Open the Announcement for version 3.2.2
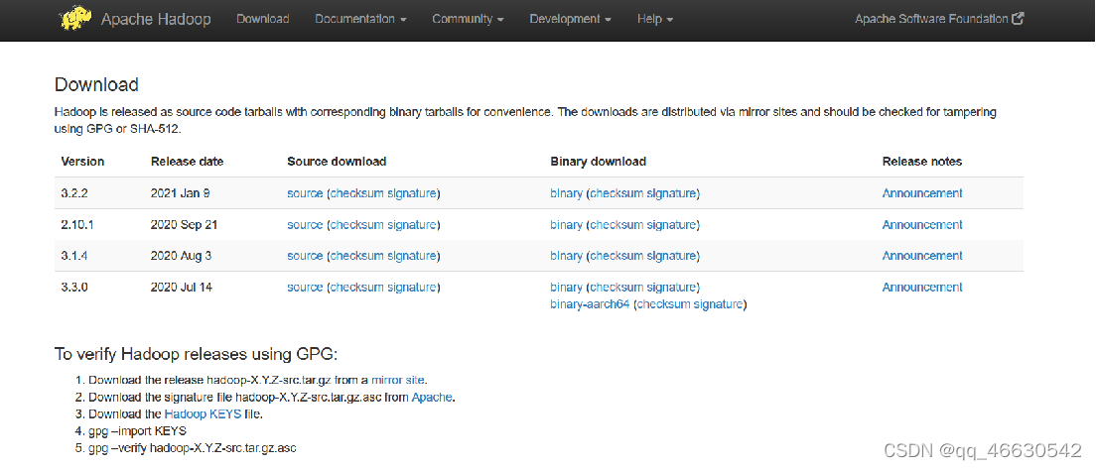 pos(922,193)
